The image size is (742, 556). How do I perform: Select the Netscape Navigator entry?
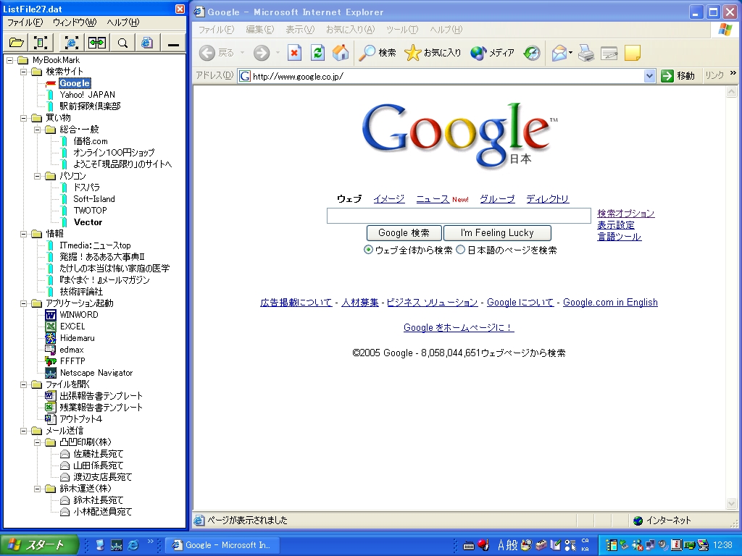[x=89, y=373]
